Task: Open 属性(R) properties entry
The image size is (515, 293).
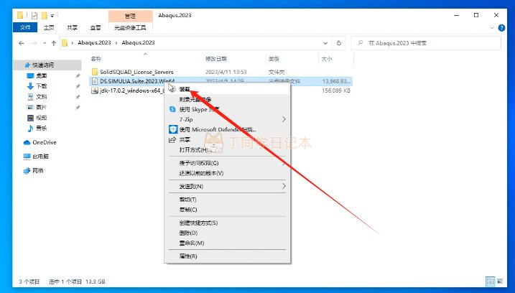Action: [x=227, y=256]
